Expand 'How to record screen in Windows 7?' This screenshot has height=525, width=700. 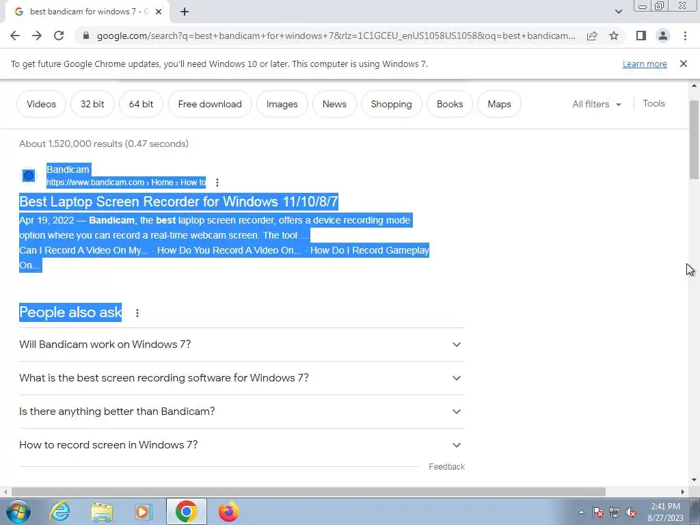tap(241, 445)
